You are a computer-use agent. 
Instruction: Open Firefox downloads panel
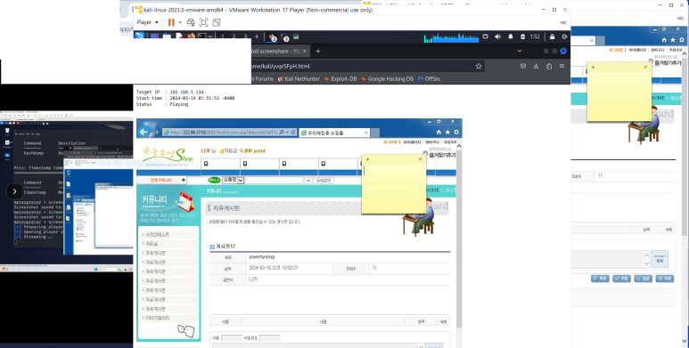point(536,66)
